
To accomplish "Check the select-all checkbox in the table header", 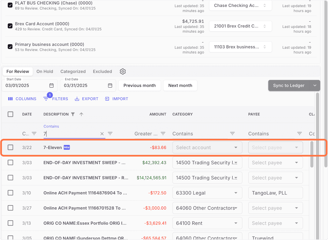I will (x=10, y=114).
